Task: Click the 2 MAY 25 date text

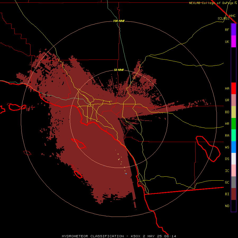Action: [152, 236]
